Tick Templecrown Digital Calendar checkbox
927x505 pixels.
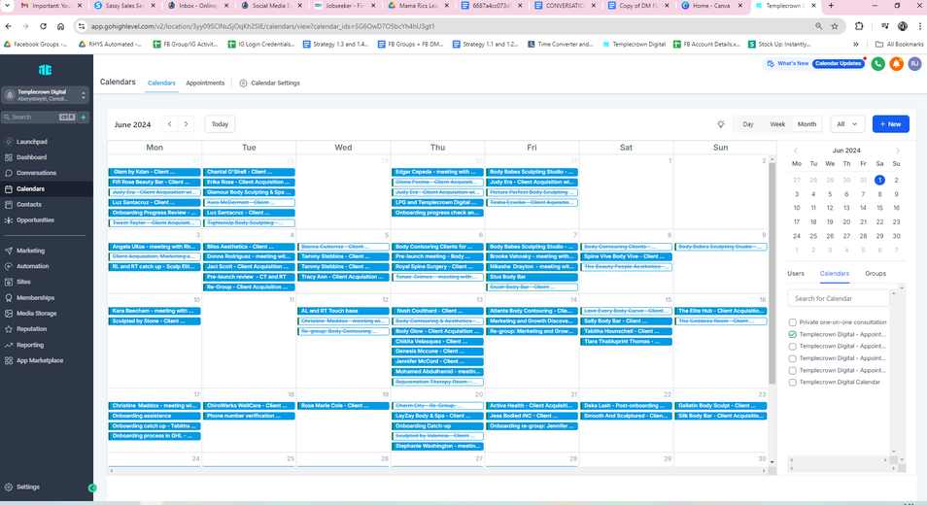[x=792, y=382]
